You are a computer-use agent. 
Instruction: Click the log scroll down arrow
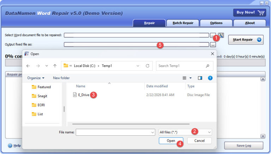coord(263,136)
